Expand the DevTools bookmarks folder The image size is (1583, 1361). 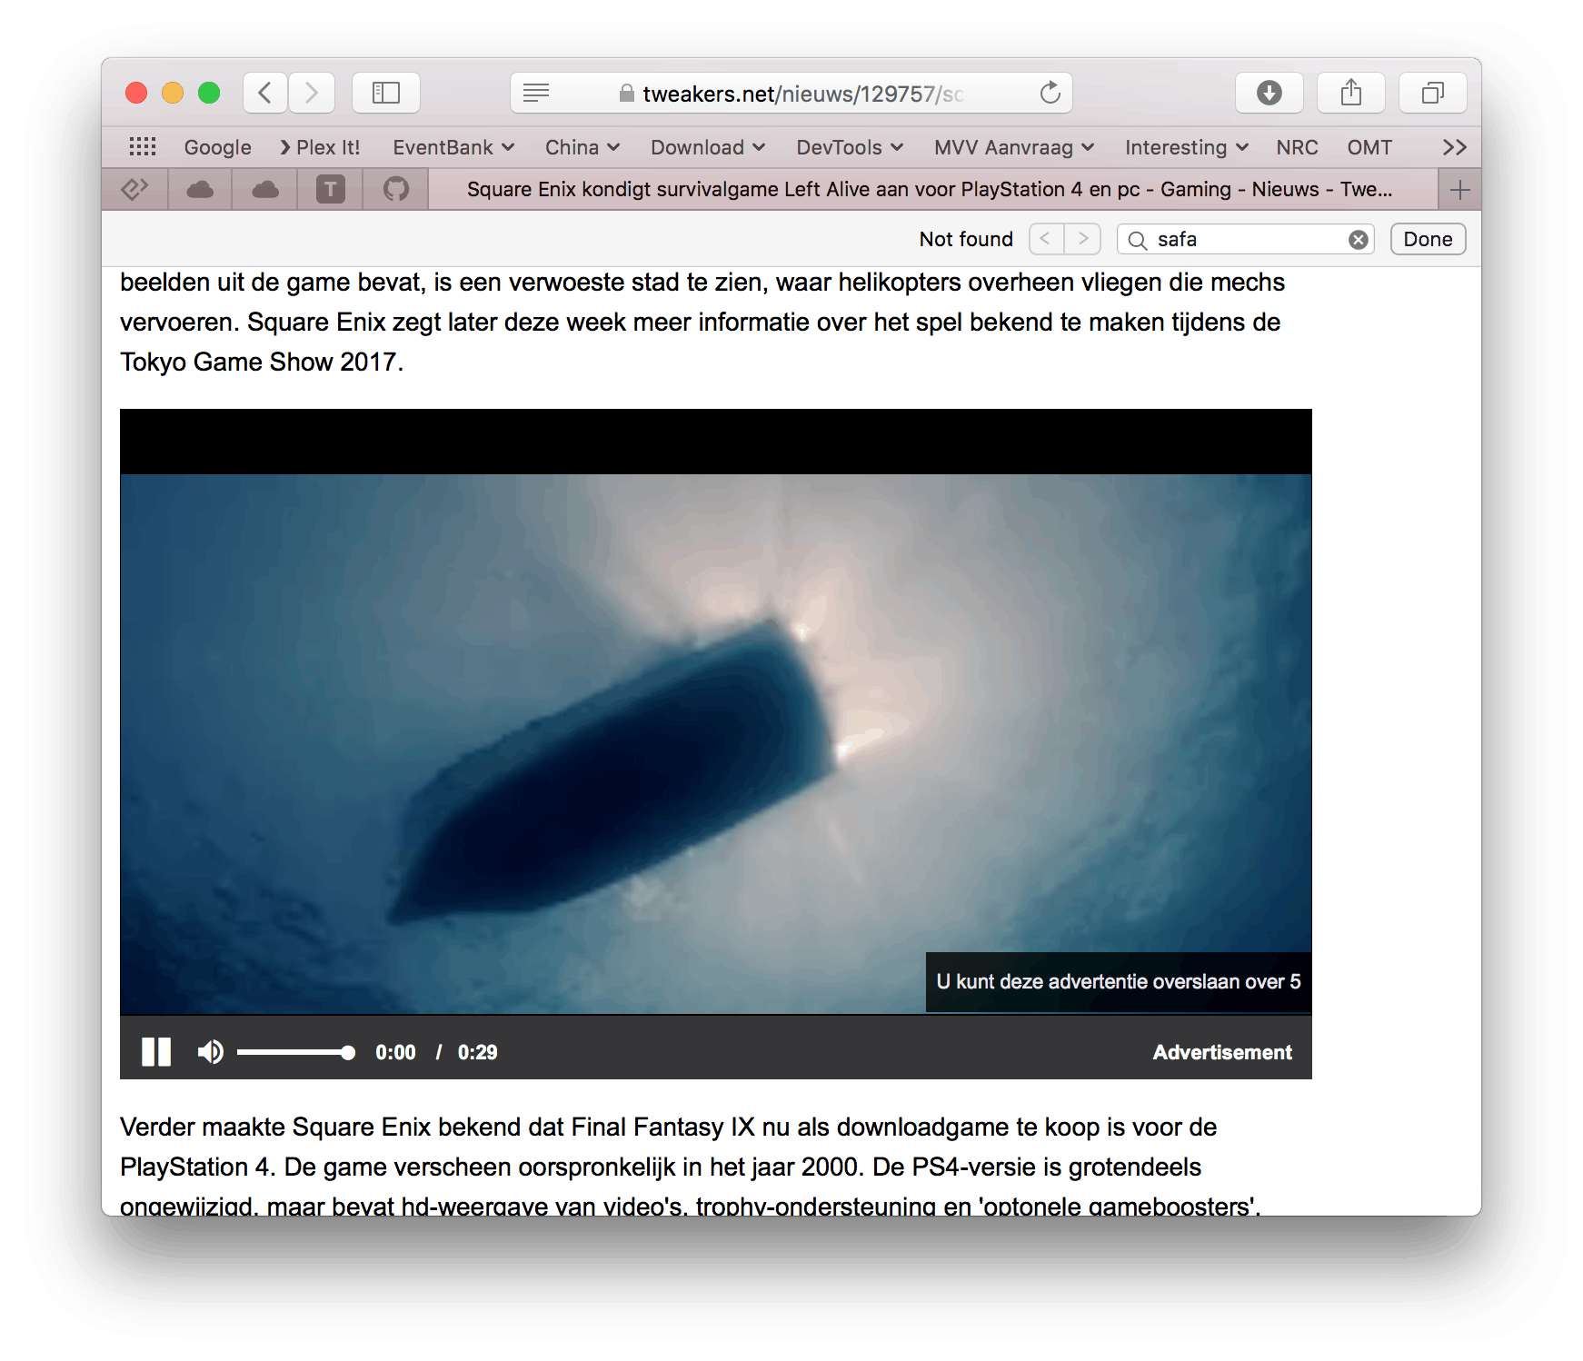click(850, 147)
